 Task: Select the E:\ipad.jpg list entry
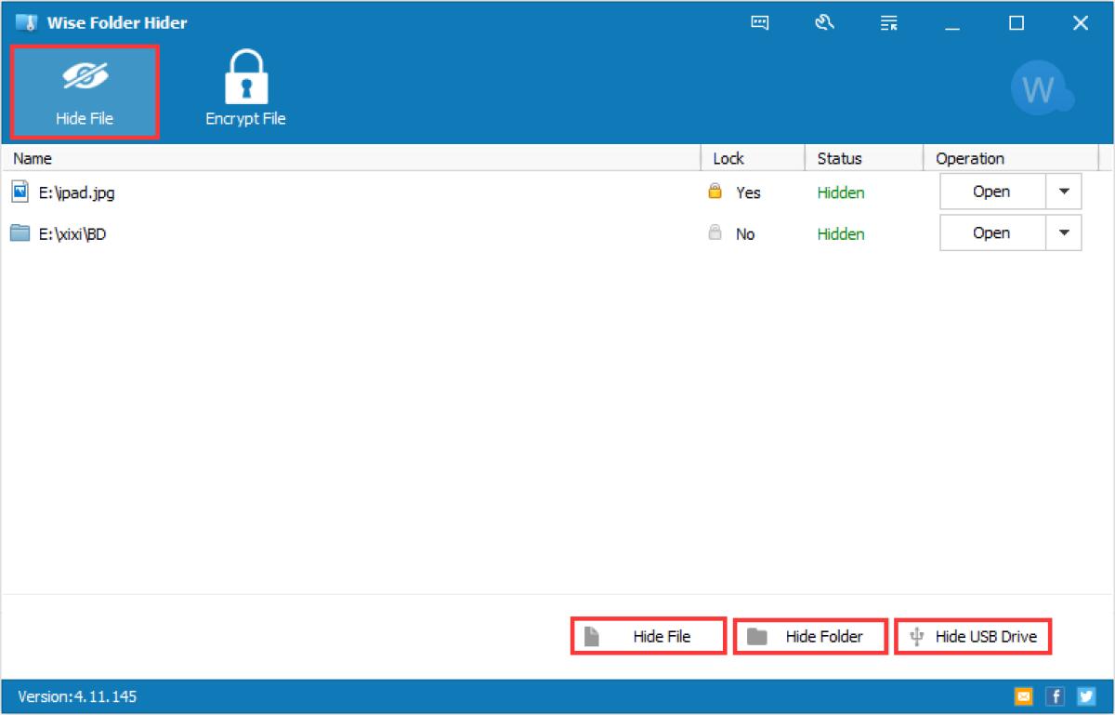(79, 192)
